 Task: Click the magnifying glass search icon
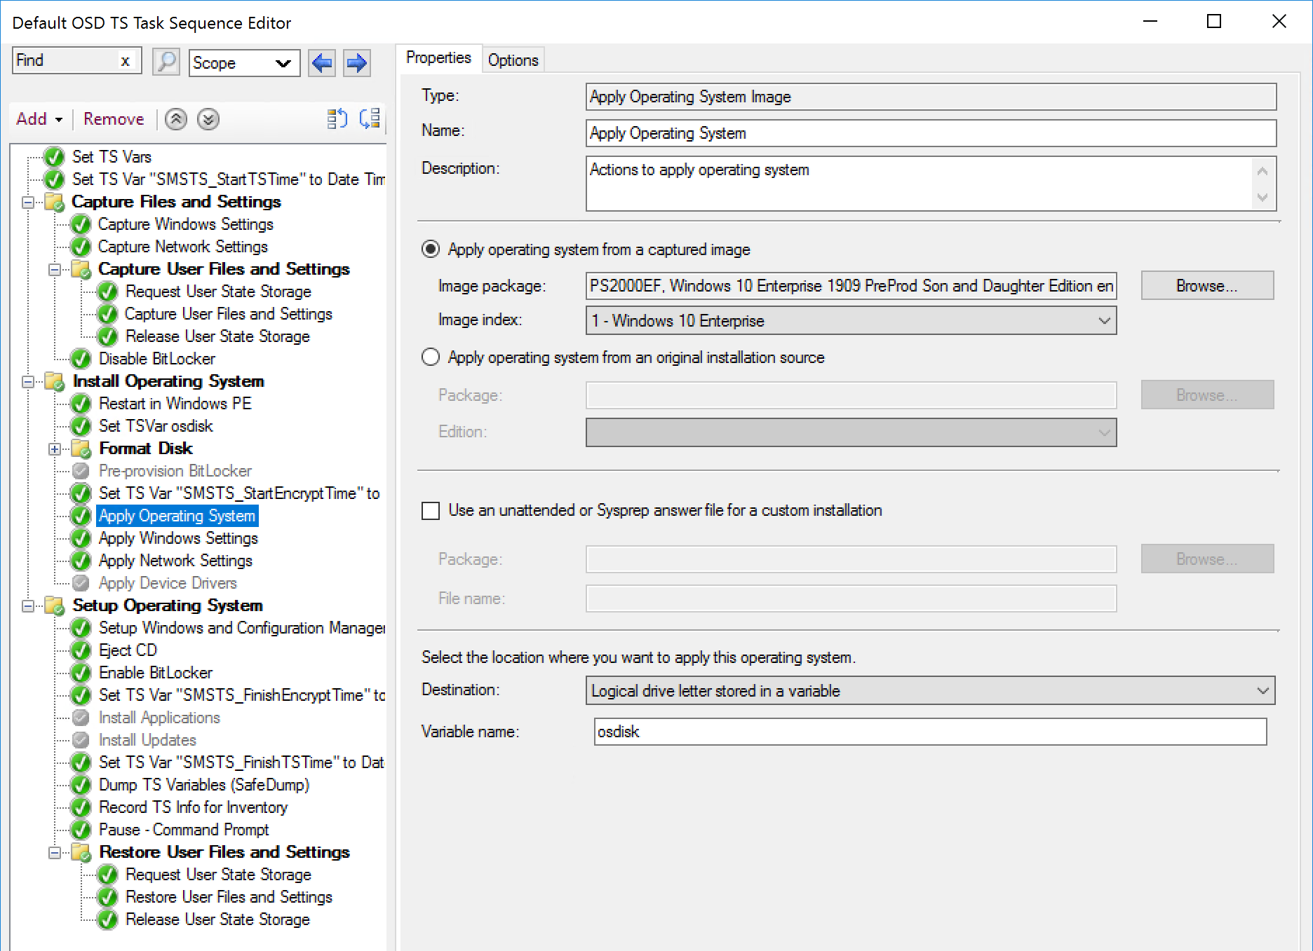pos(166,62)
